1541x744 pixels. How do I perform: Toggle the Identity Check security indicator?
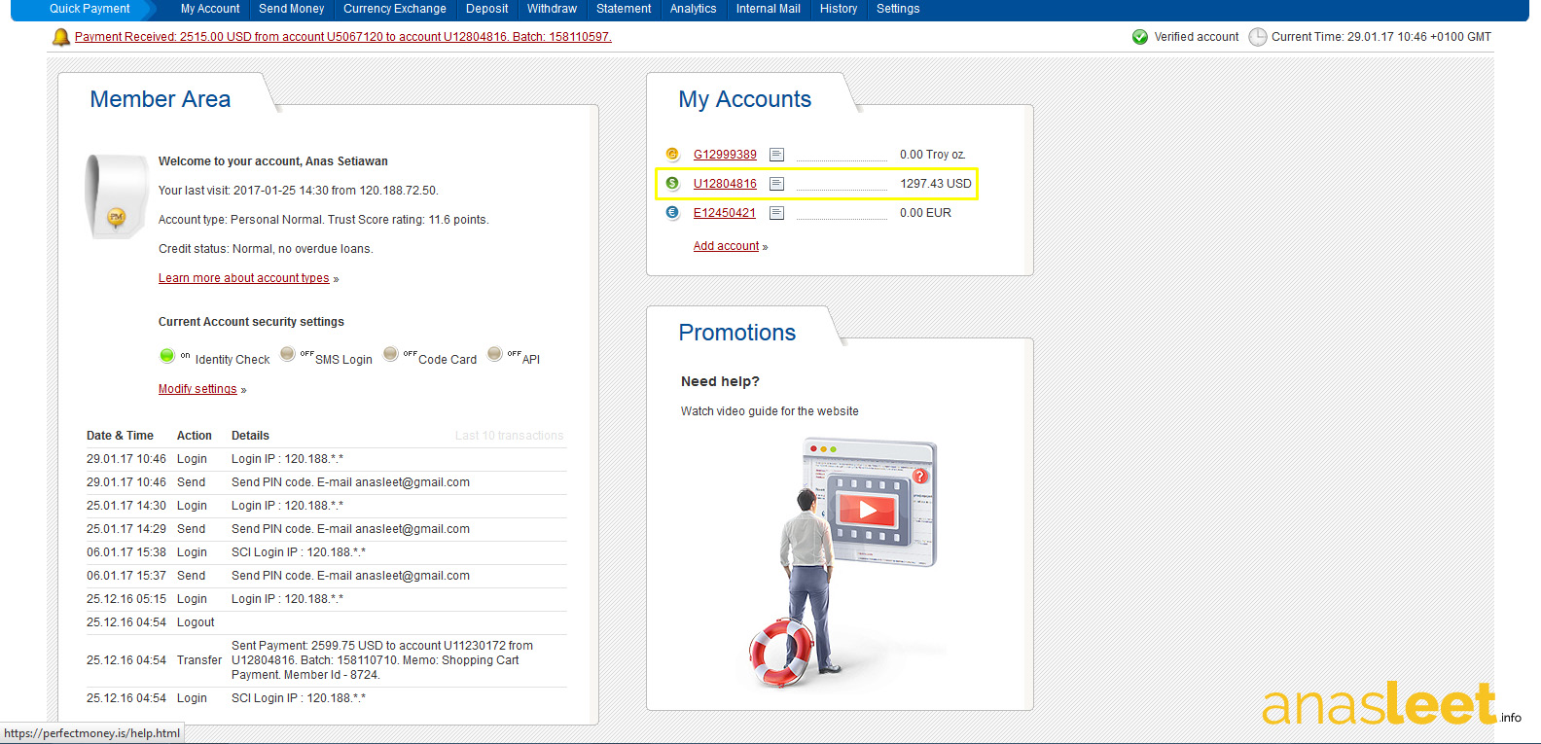pyautogui.click(x=166, y=355)
